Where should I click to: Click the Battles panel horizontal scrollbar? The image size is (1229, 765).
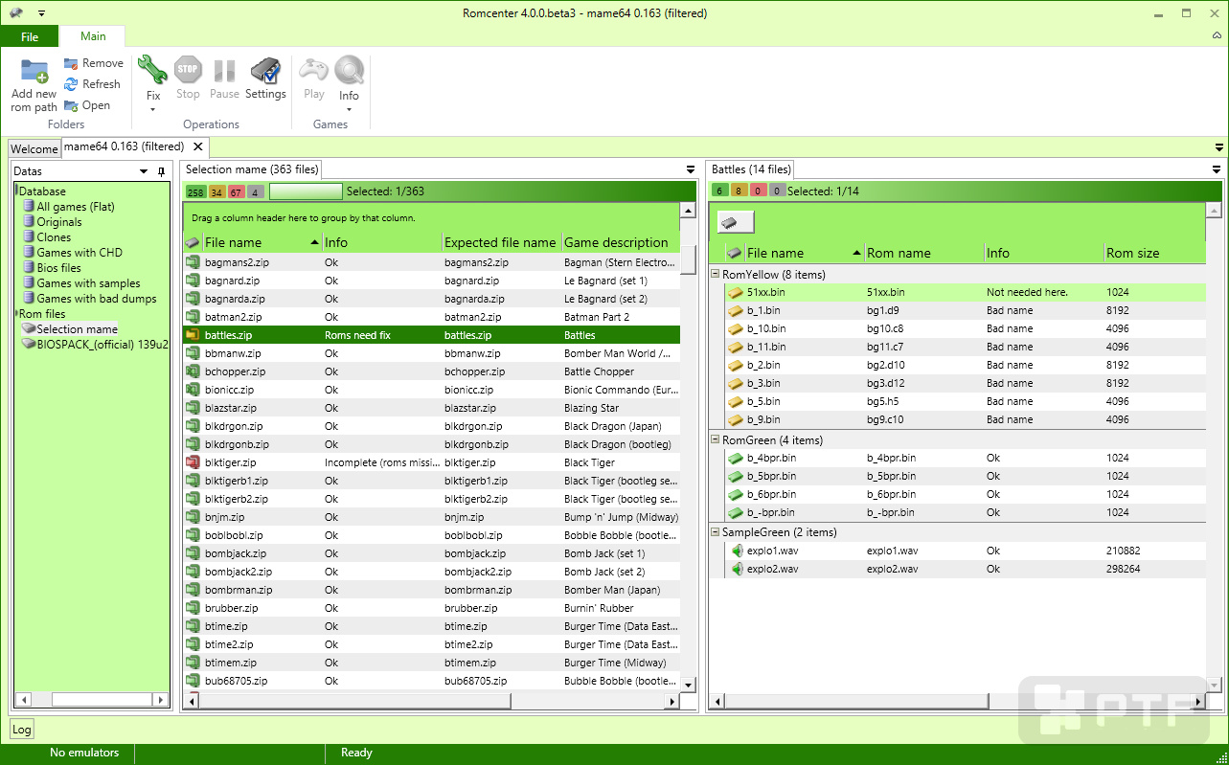[957, 703]
